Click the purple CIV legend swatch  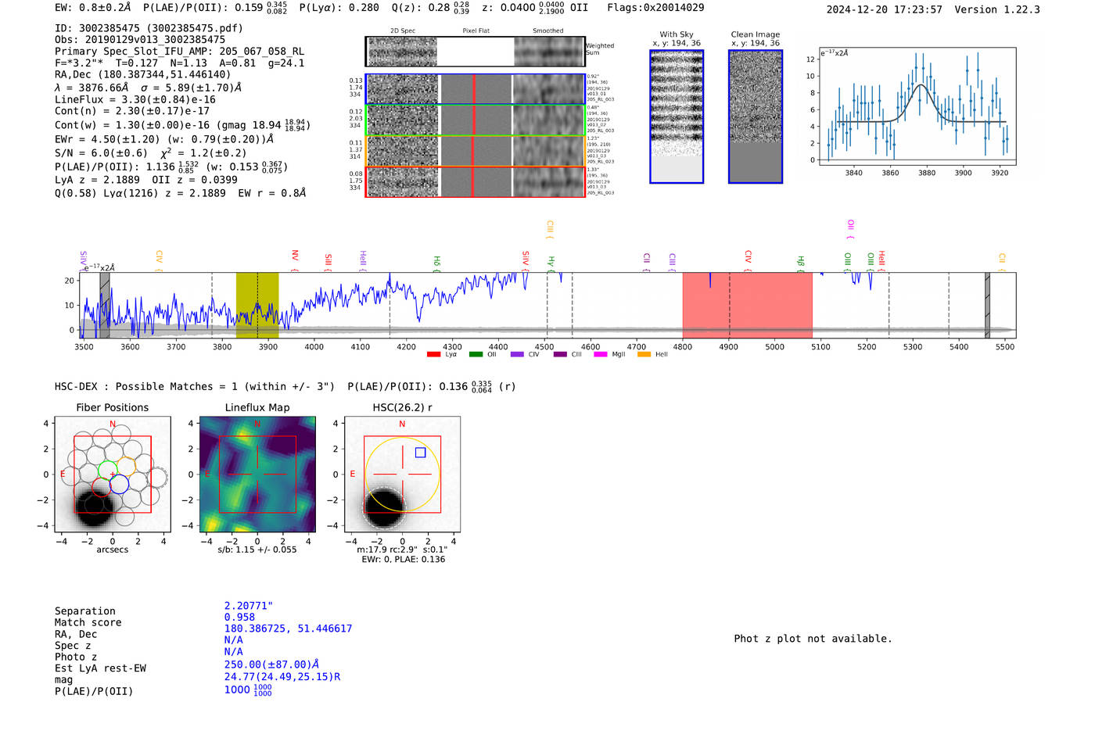pos(517,354)
